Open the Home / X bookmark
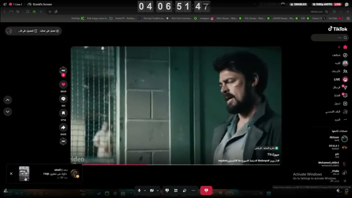 point(319,18)
